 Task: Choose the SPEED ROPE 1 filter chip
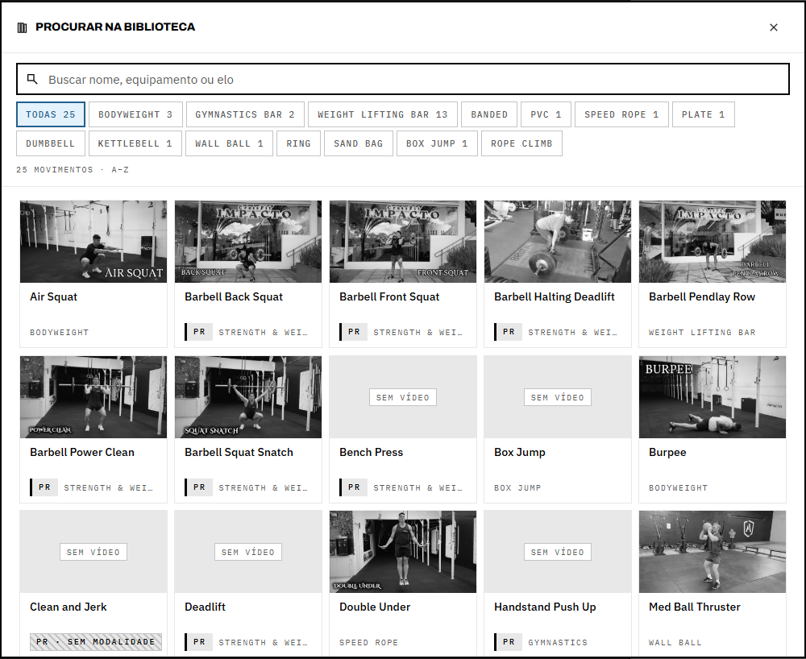pos(621,114)
